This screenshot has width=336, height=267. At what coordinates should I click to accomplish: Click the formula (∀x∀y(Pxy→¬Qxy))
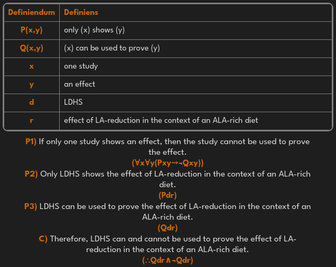[167, 163]
